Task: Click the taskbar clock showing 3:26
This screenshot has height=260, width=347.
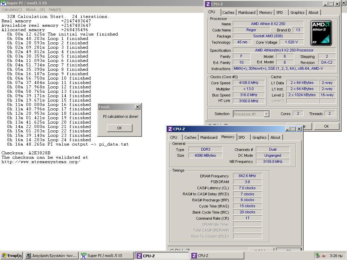Action: point(336,256)
